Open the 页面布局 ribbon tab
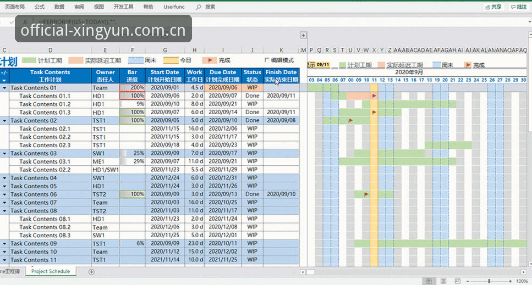The width and height of the screenshot is (532, 285). click(15, 7)
